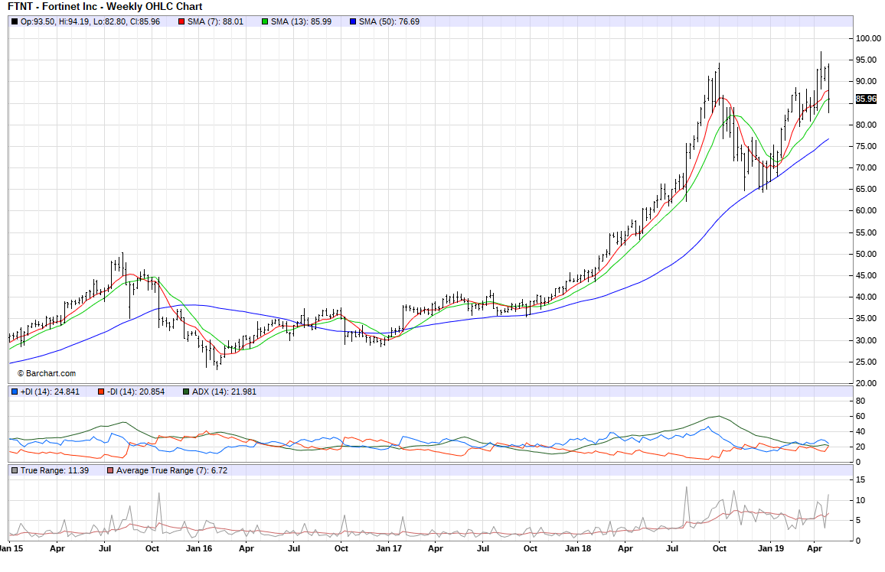Click the 50.00 price axis label
This screenshot has height=572, width=885.
click(867, 254)
